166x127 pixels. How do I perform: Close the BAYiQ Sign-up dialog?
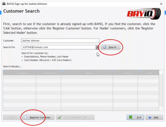pos(161,4)
